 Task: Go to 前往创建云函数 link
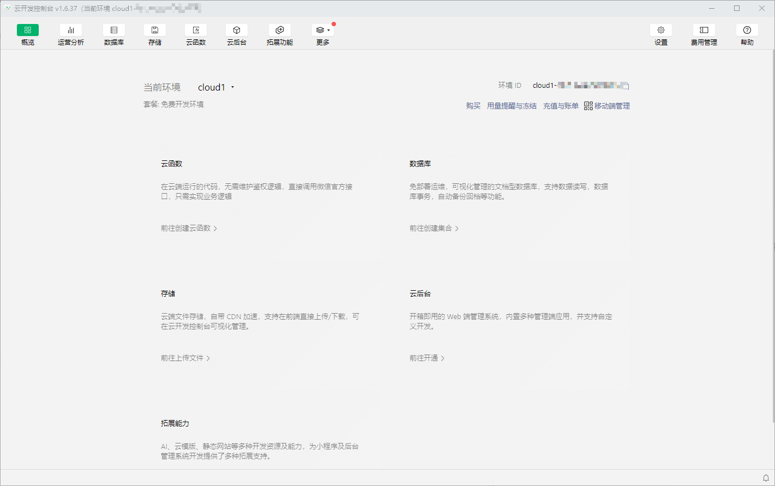click(189, 228)
